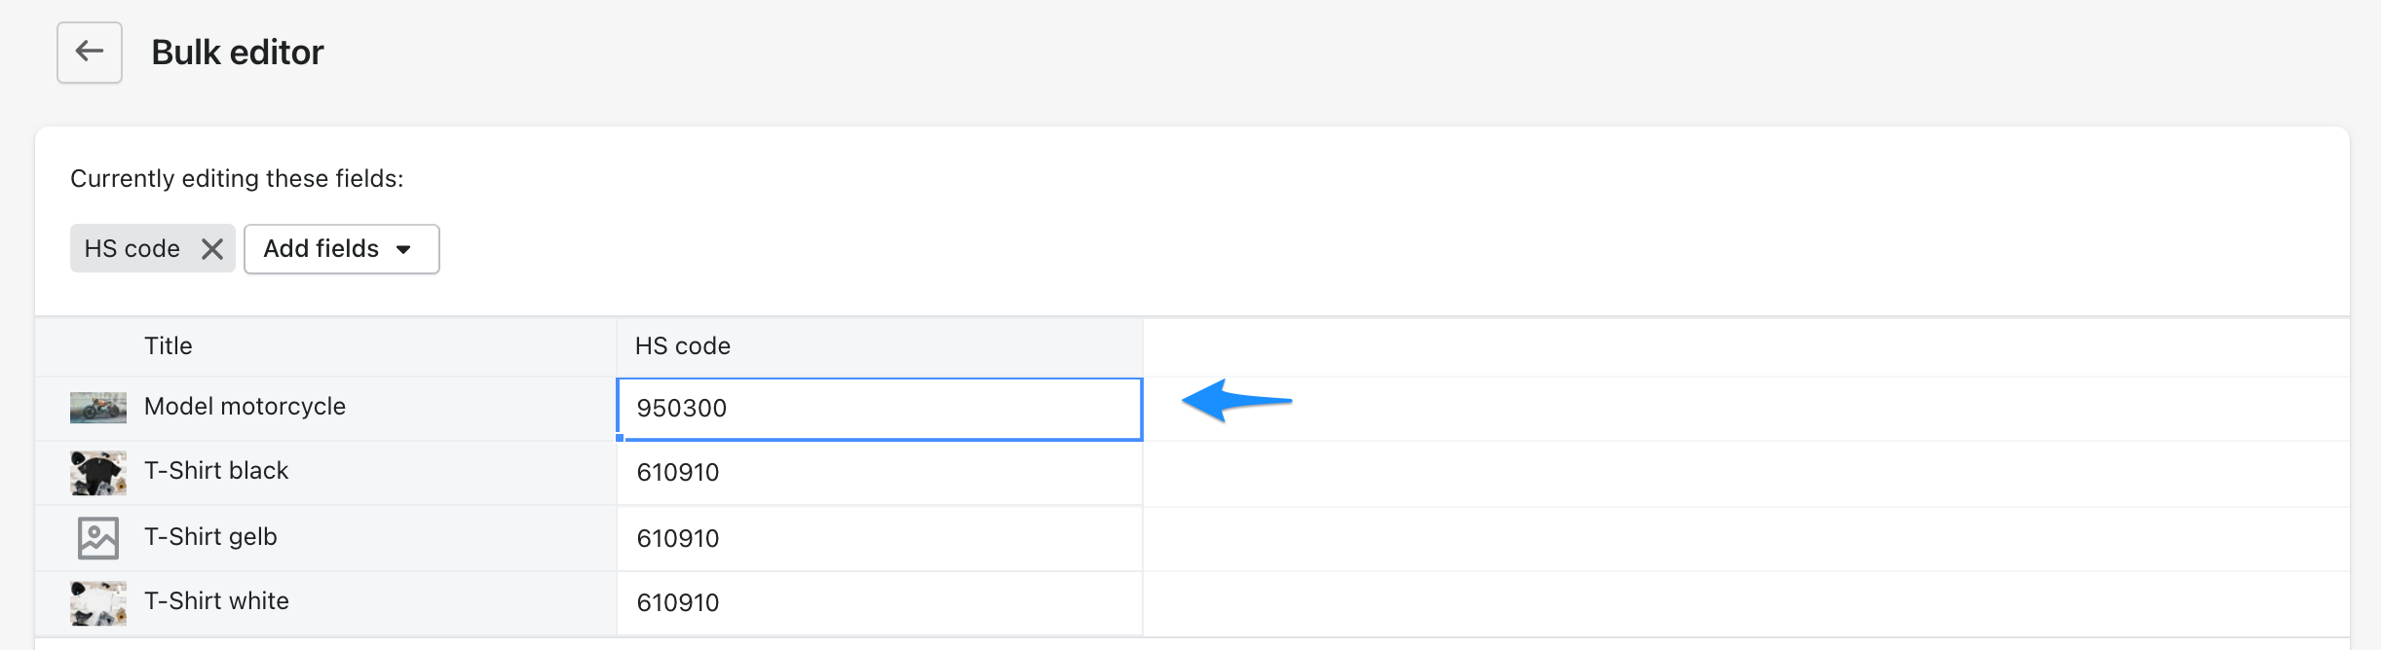Edit the T-Shirt black HS code cell

pos(879,473)
